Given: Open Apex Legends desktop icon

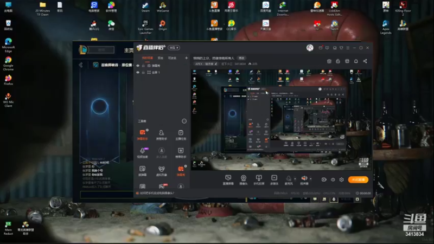Looking at the screenshot, I should [x=386, y=27].
